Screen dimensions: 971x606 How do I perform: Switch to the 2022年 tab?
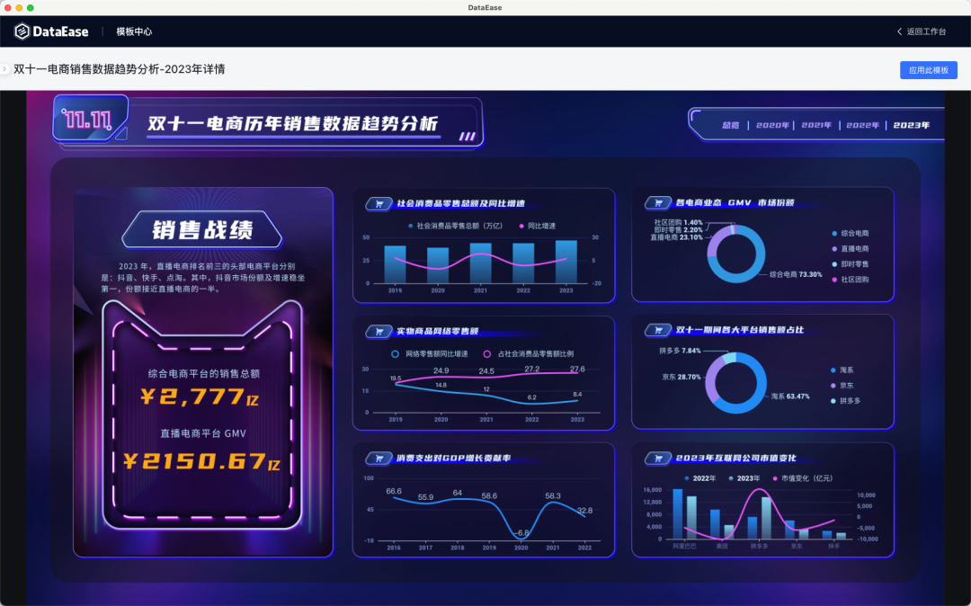point(862,125)
